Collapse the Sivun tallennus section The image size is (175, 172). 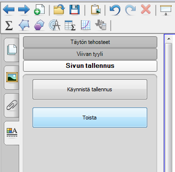[x=90, y=66]
